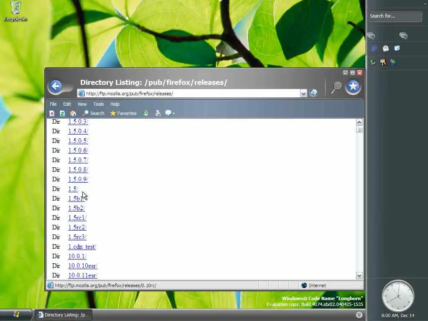Screen dimensions: 428x321
Task: Click the page icon inside the address bar
Action: [x=82, y=93]
